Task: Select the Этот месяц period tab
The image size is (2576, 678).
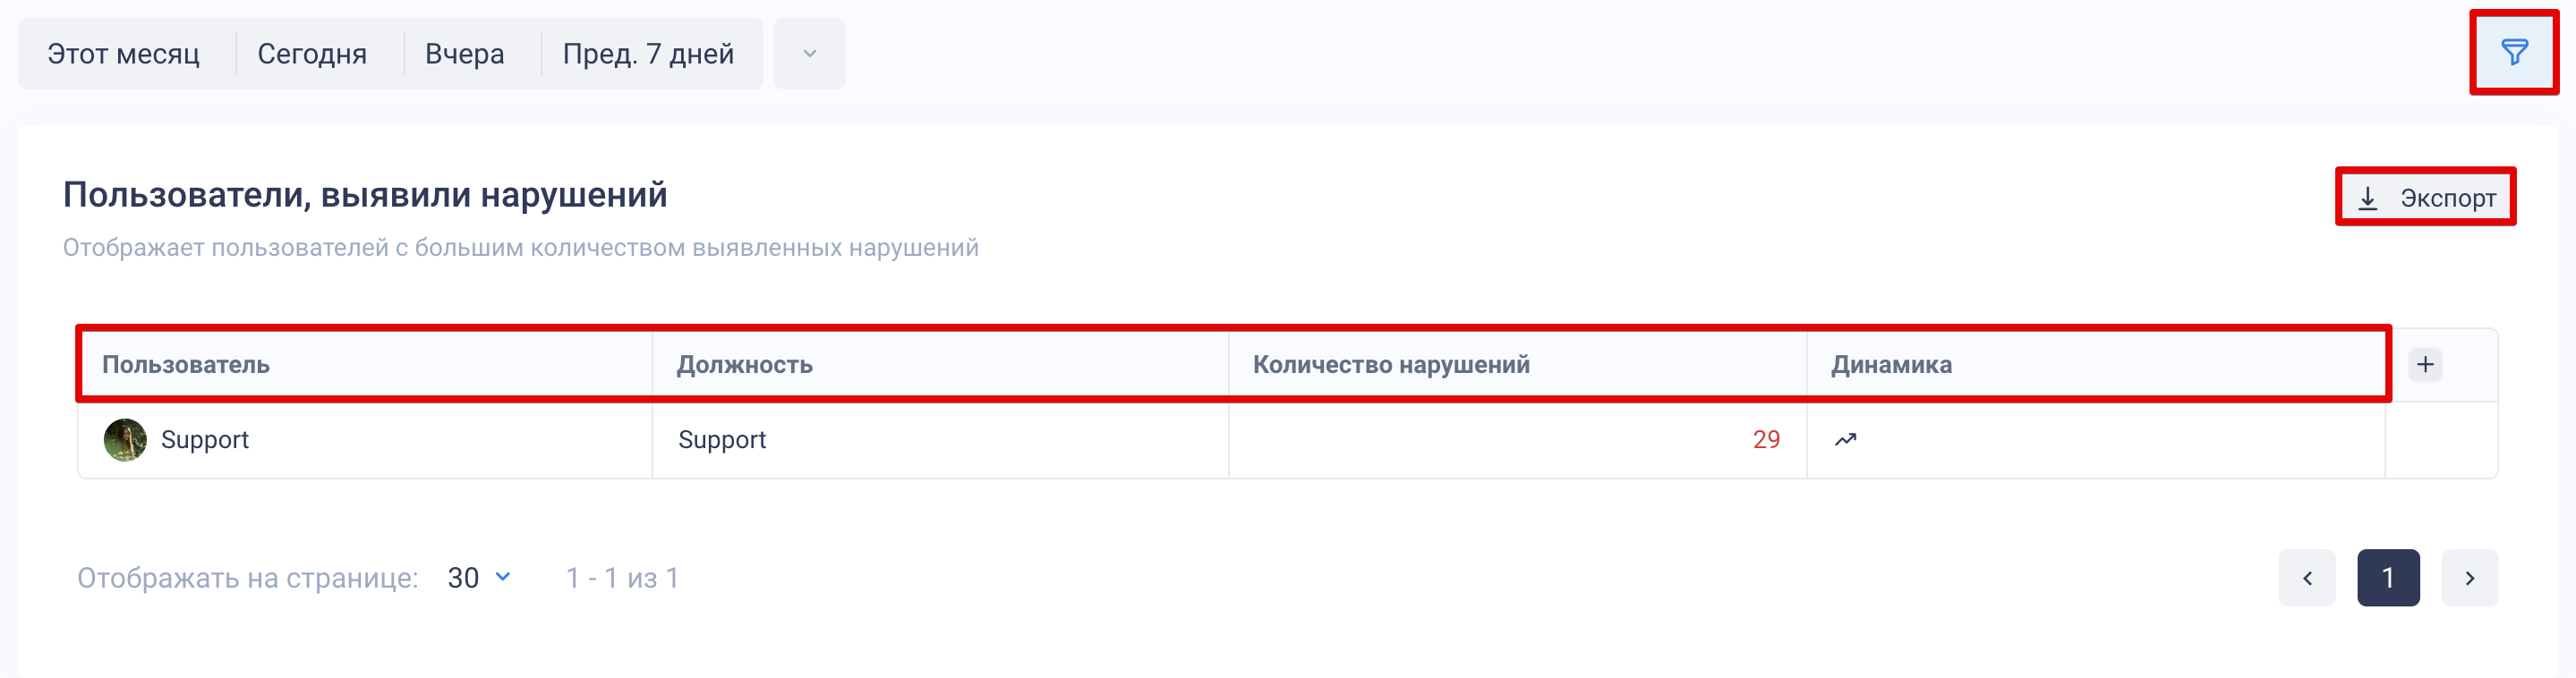Action: tap(124, 53)
